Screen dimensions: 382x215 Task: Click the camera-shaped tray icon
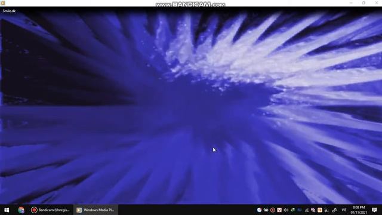coord(266,210)
